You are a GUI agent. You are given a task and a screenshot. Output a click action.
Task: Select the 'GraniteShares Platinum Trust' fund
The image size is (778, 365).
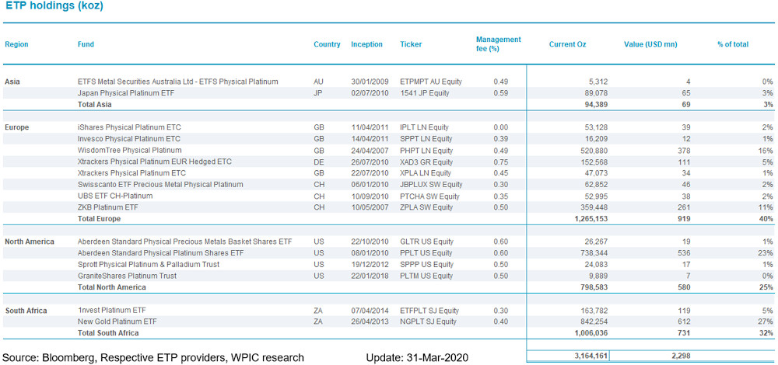[127, 276]
